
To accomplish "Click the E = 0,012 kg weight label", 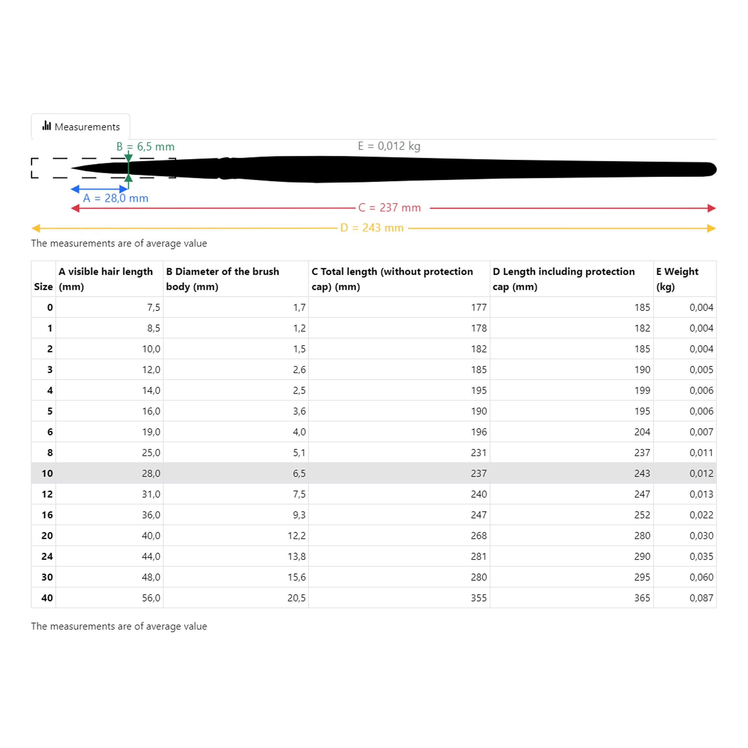I will (x=389, y=146).
